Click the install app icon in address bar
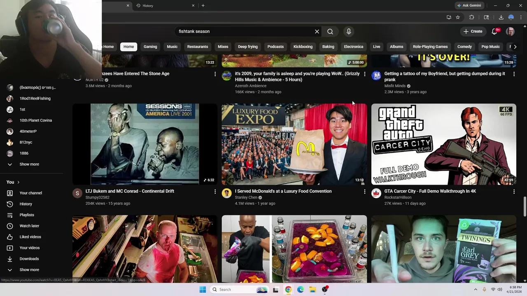 pos(449,17)
